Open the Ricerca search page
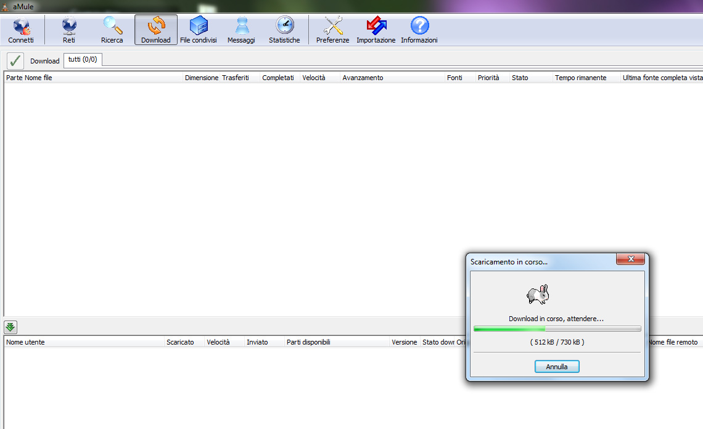This screenshot has height=429, width=703. coord(112,30)
